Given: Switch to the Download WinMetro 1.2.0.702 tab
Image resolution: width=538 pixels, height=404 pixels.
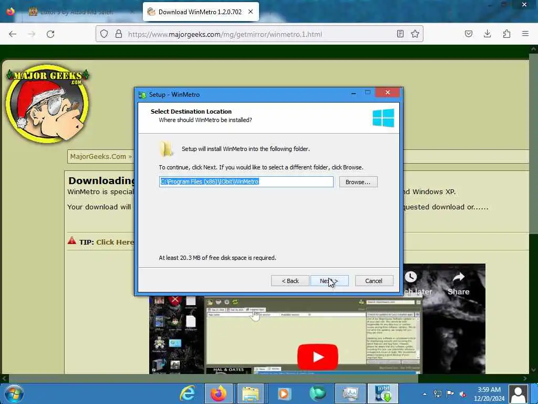Looking at the screenshot, I should [x=201, y=12].
